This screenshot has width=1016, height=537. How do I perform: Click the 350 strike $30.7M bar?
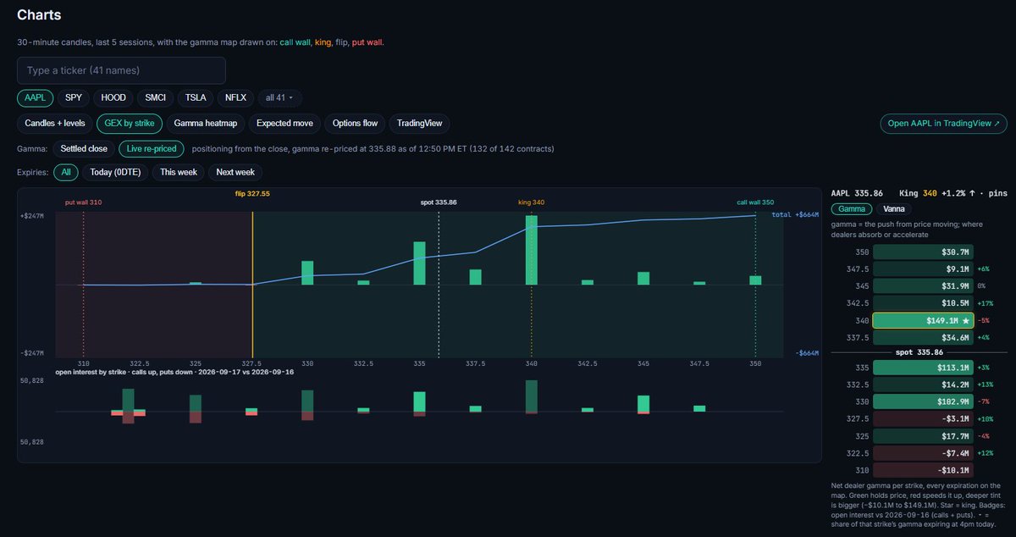click(923, 252)
